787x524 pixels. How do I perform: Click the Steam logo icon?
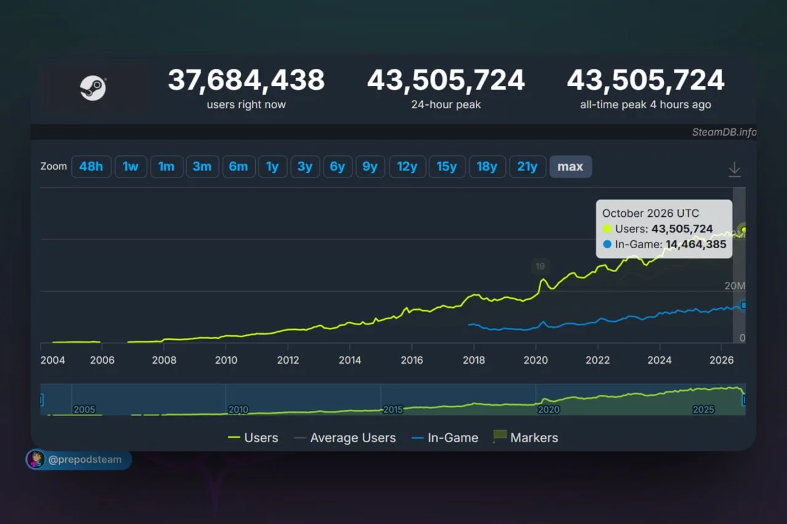[93, 88]
